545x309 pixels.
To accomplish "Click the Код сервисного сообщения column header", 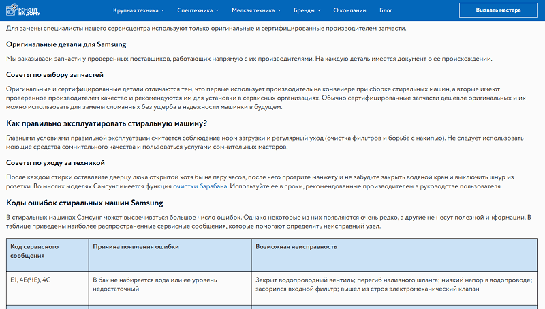I will click(x=48, y=255).
